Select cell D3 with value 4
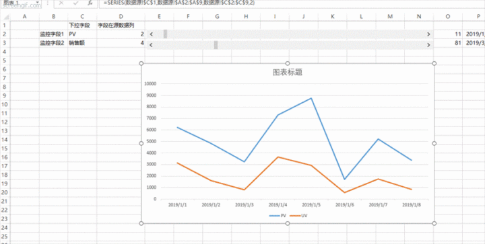485x244 pixels. [121, 43]
